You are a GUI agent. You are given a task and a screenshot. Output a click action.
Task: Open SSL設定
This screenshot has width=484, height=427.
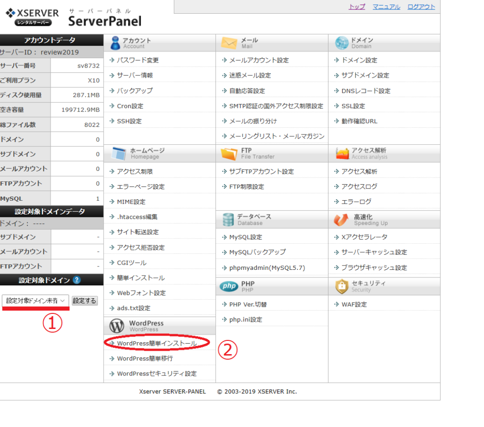353,106
